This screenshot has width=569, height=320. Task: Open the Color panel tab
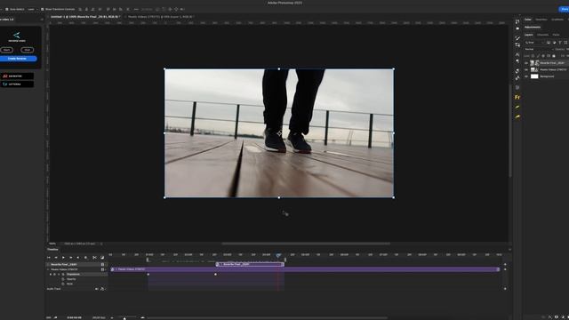[528, 20]
